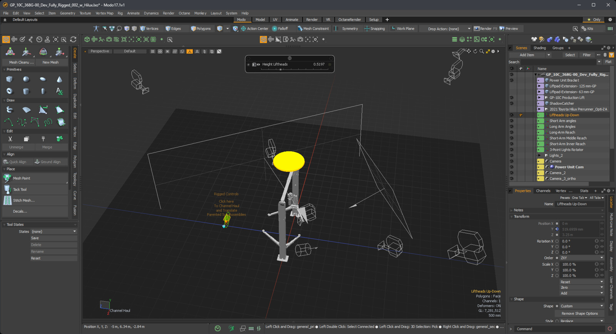
Task: Pick the Torus primitive tool
Action: pos(9,91)
